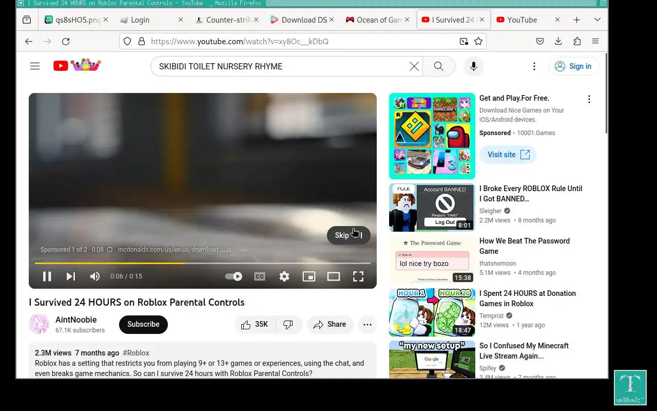Click the URL address bar
This screenshot has width=657, height=411.
tap(303, 41)
